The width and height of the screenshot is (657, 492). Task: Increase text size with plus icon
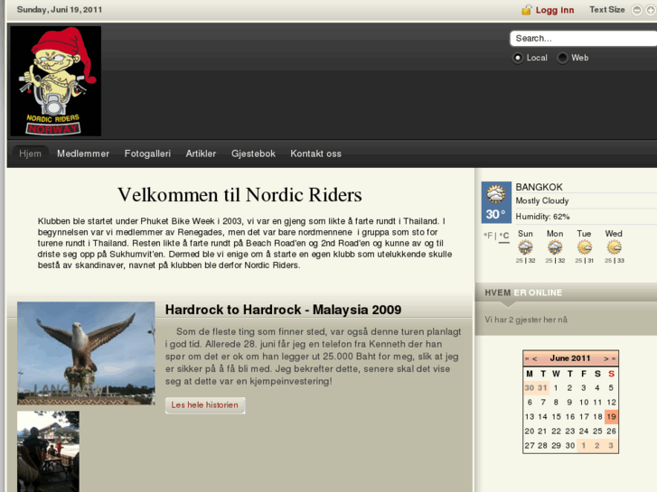click(x=651, y=10)
